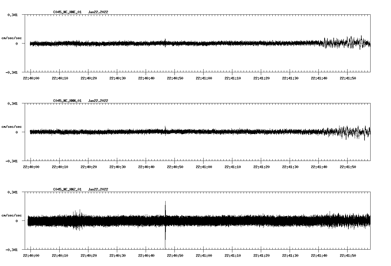391x266 pixels.
Task: Click 22:40:20 time label under HNZ plot
Action: 89,256
